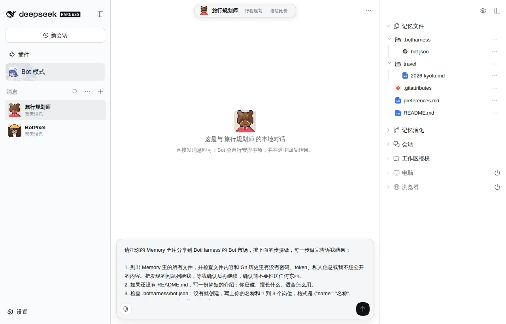Start a new chat with 新会话

click(55, 35)
